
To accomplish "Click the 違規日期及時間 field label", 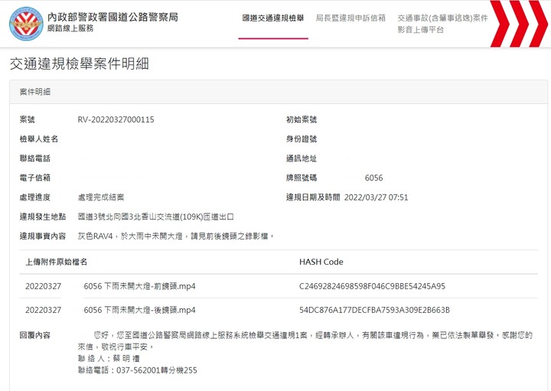I will [x=313, y=197].
